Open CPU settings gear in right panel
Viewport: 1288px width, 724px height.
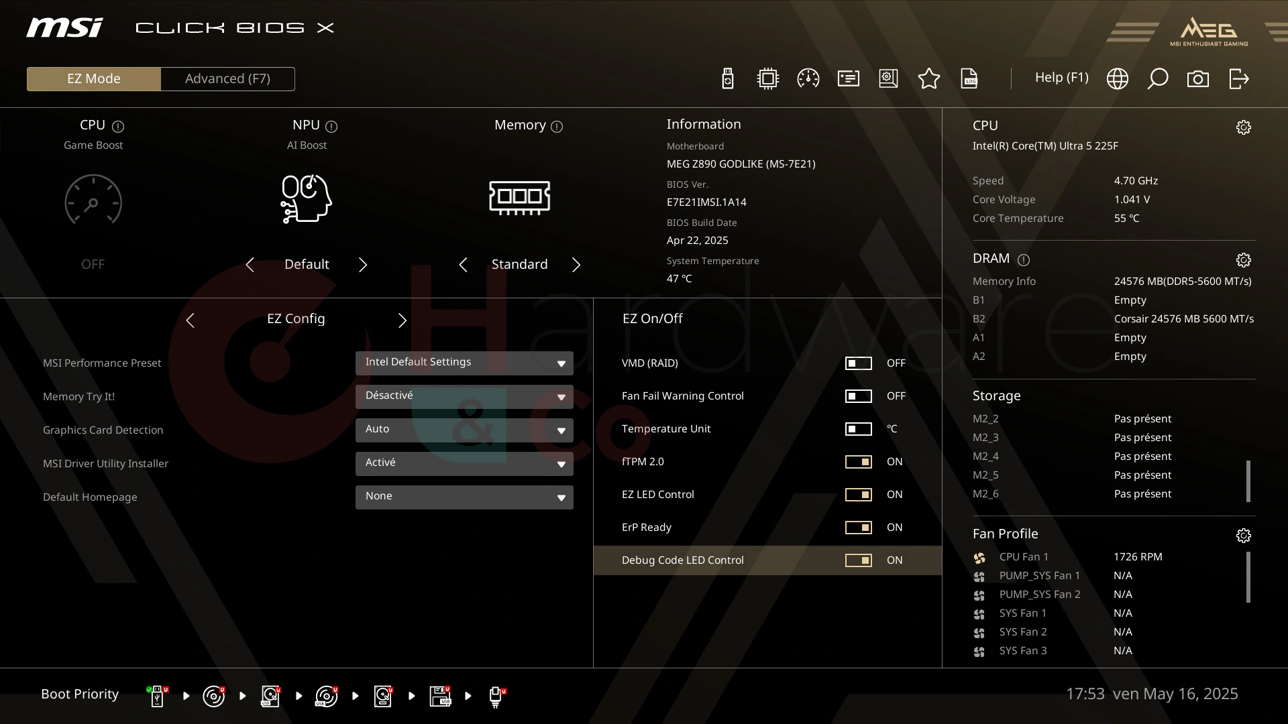(x=1244, y=127)
